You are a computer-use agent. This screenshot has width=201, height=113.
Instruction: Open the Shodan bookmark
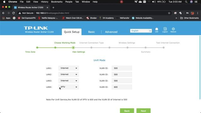(91, 18)
